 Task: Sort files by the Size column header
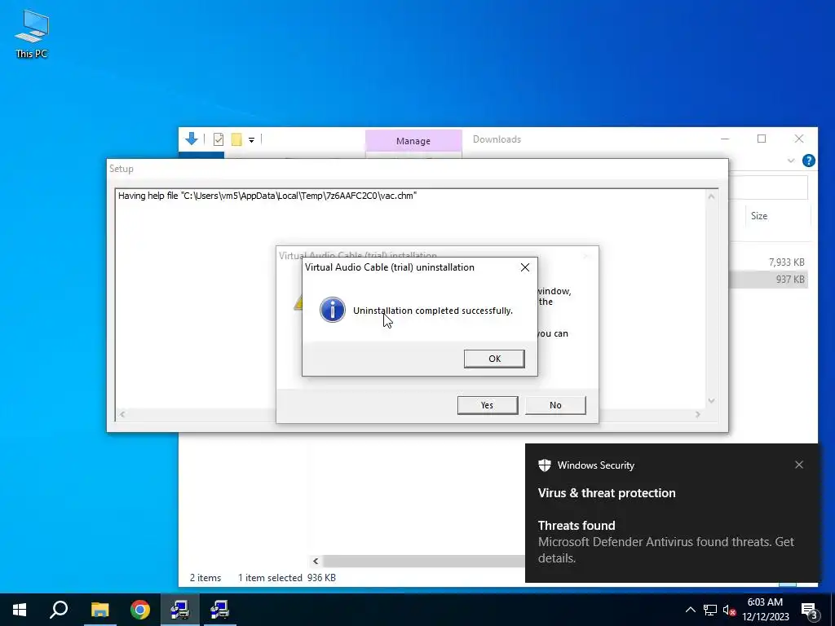(x=759, y=215)
